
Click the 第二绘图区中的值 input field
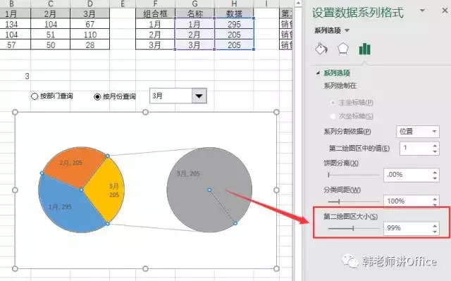415,149
